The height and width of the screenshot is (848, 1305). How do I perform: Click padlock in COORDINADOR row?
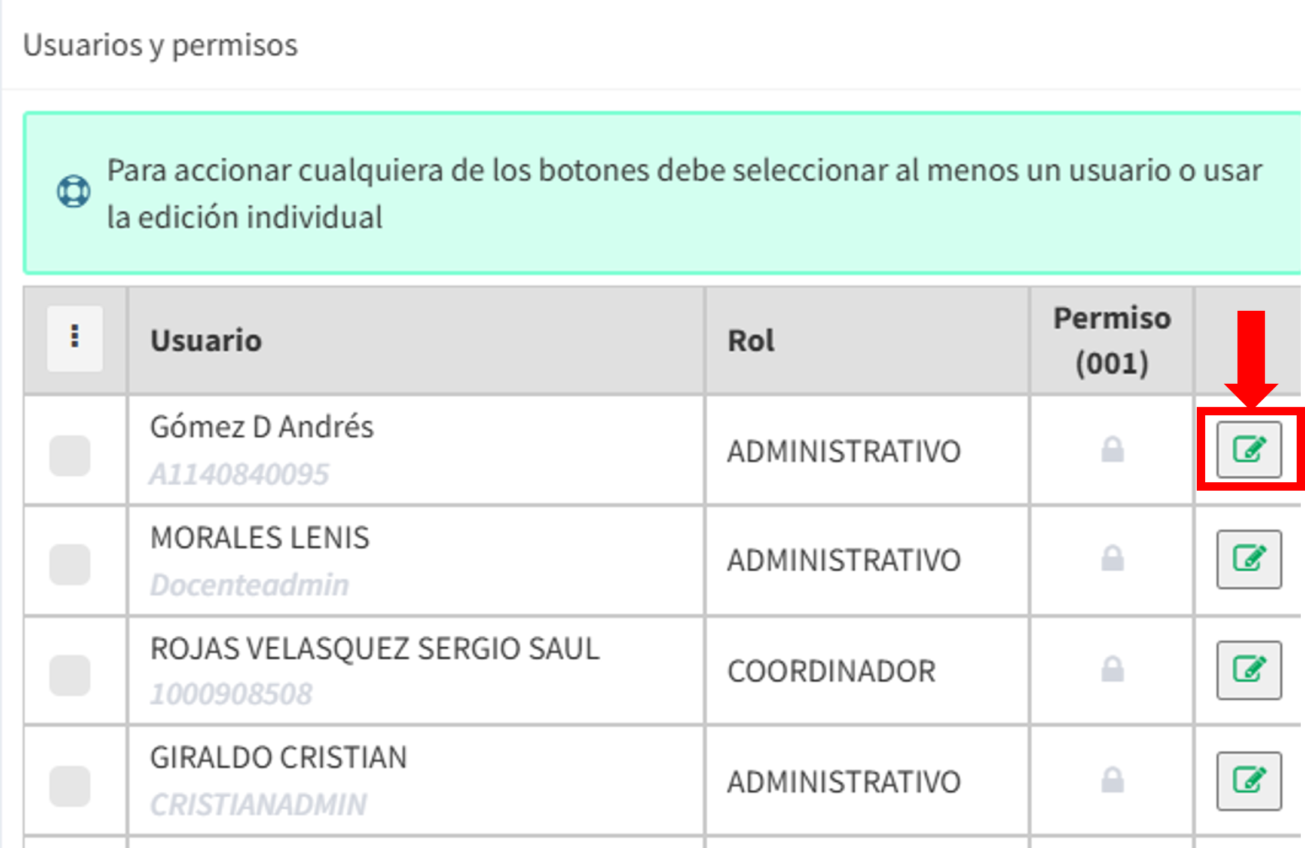(1113, 669)
